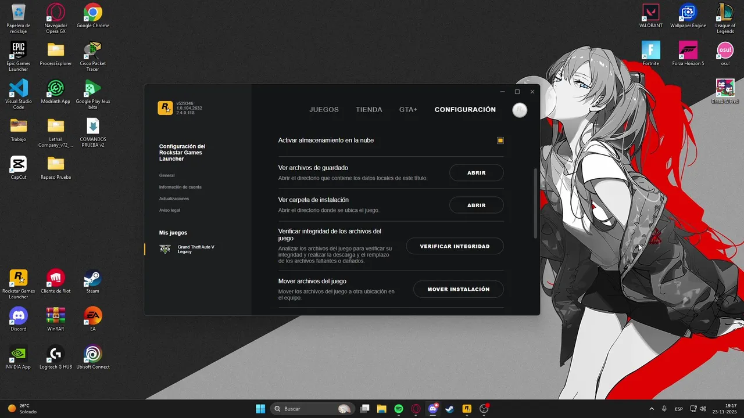Toggle Activar almacenamiento en la nube checkbox
The width and height of the screenshot is (744, 418).
pyautogui.click(x=500, y=140)
